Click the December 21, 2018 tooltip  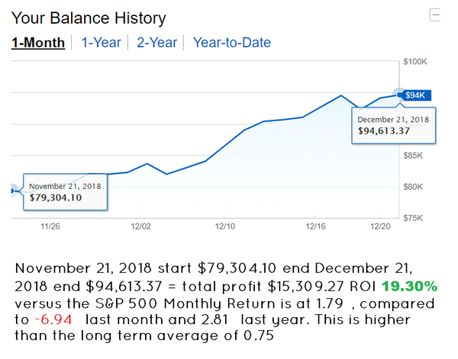pos(393,125)
